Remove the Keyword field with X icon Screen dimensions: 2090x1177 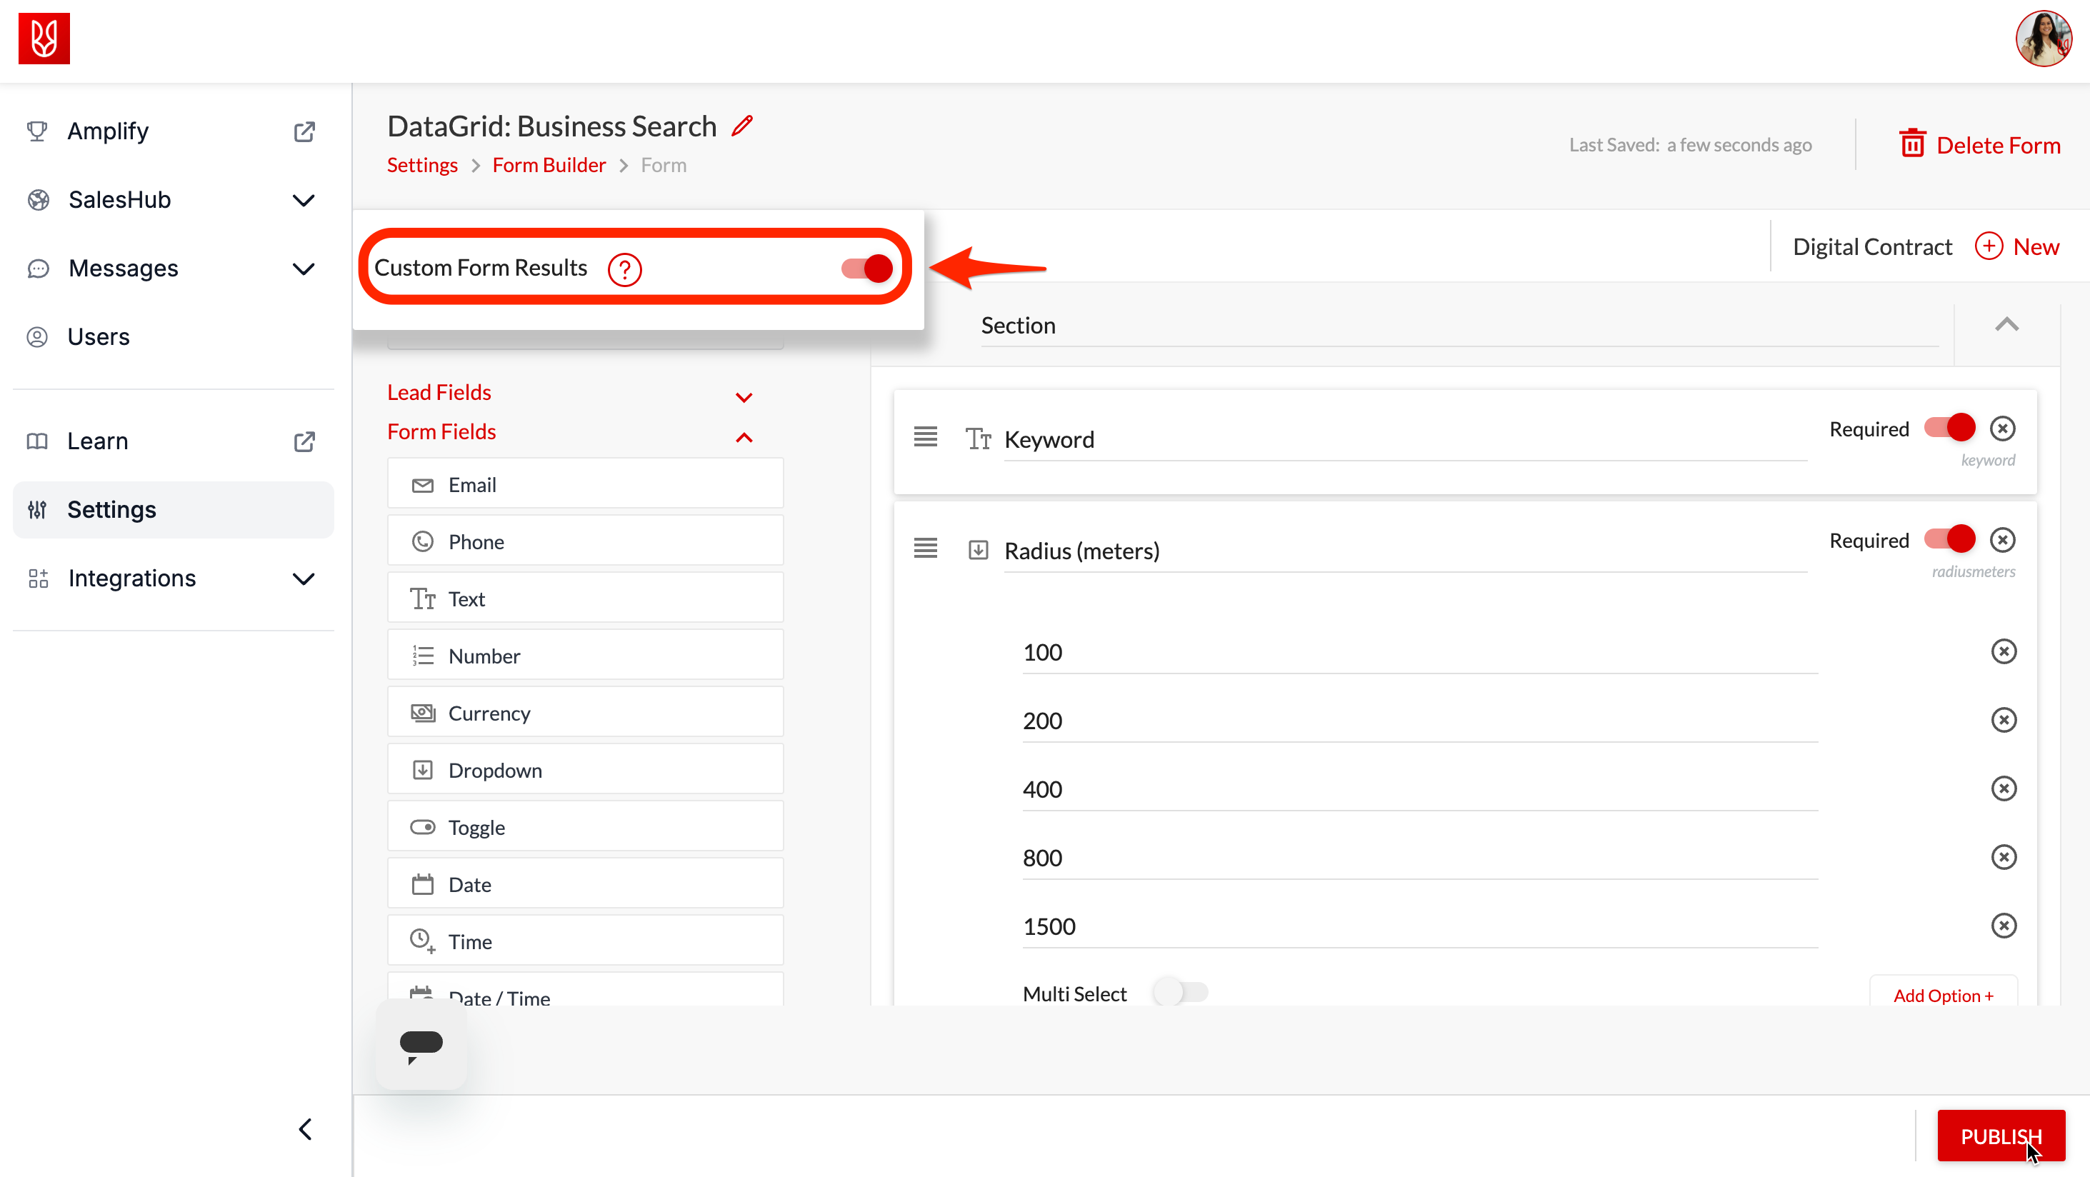tap(2002, 429)
